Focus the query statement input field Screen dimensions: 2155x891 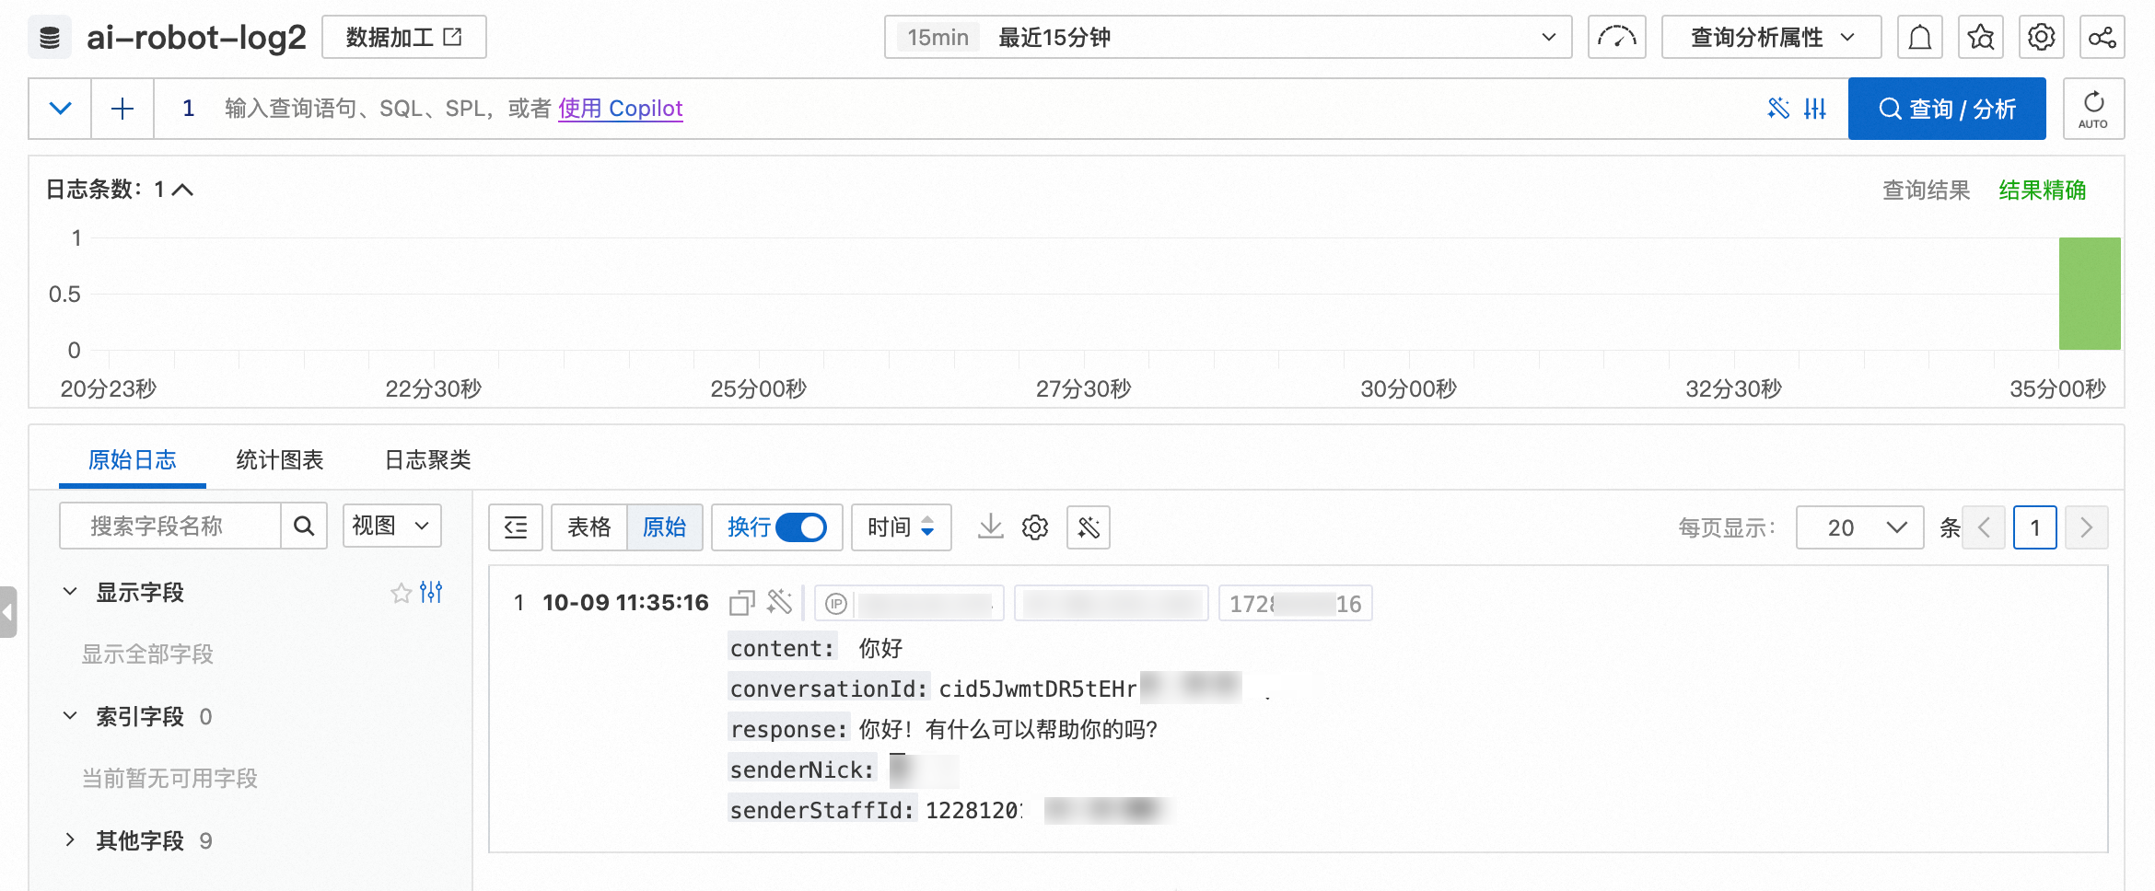(958, 109)
